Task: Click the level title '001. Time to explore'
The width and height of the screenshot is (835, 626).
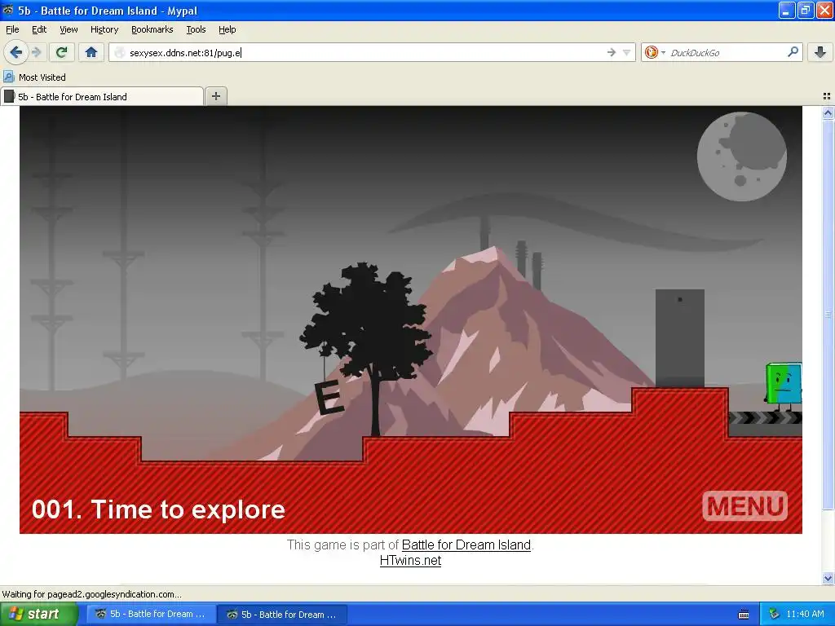Action: pos(158,509)
